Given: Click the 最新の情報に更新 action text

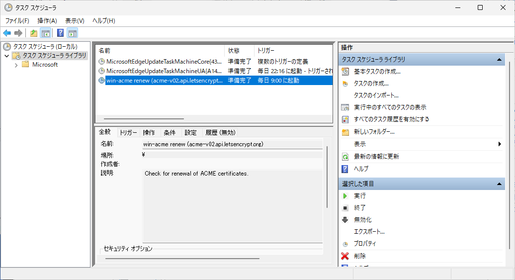Looking at the screenshot, I should tap(376, 157).
